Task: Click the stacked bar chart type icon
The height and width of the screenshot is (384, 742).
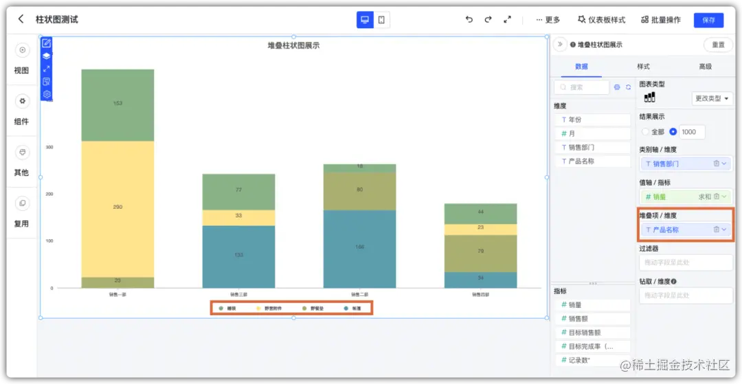Action: 650,98
